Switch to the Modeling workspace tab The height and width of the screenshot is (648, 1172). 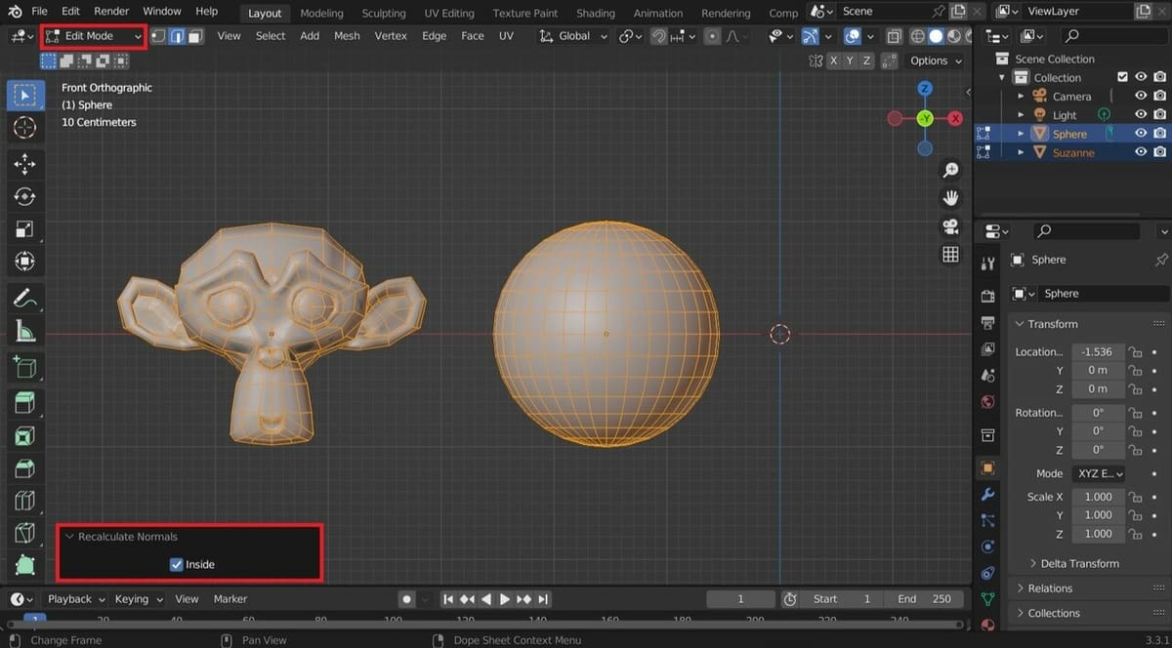click(x=321, y=13)
